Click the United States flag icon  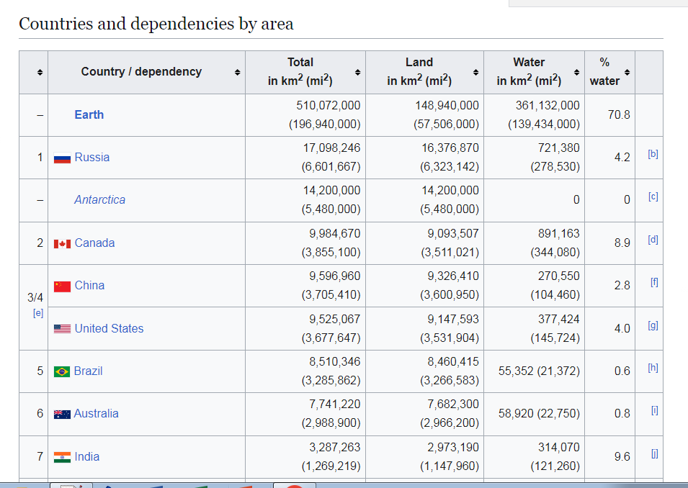pyautogui.click(x=62, y=329)
